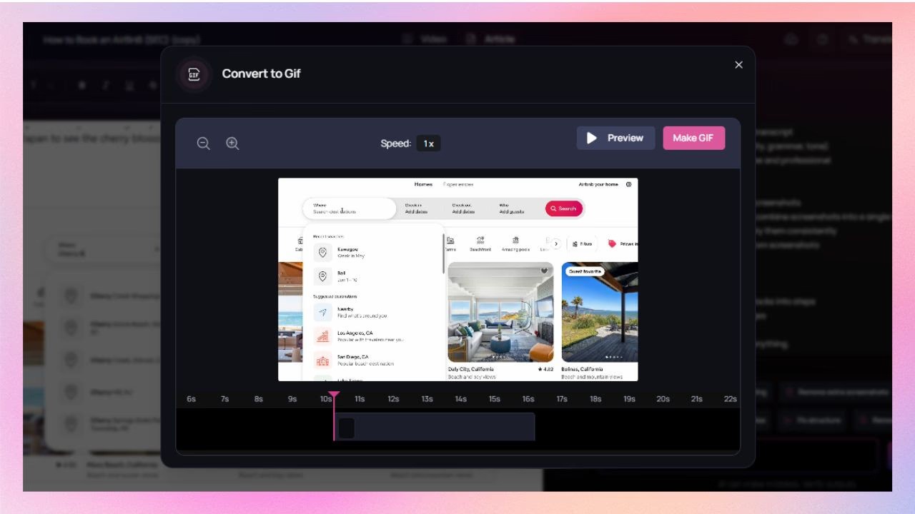Open the Speed 1x selector
Image resolution: width=915 pixels, height=514 pixels.
click(428, 143)
